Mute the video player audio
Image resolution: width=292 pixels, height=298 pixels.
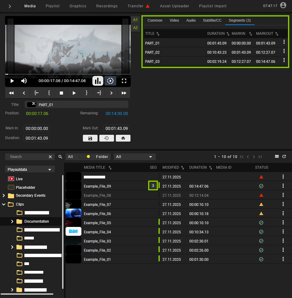(x=24, y=81)
